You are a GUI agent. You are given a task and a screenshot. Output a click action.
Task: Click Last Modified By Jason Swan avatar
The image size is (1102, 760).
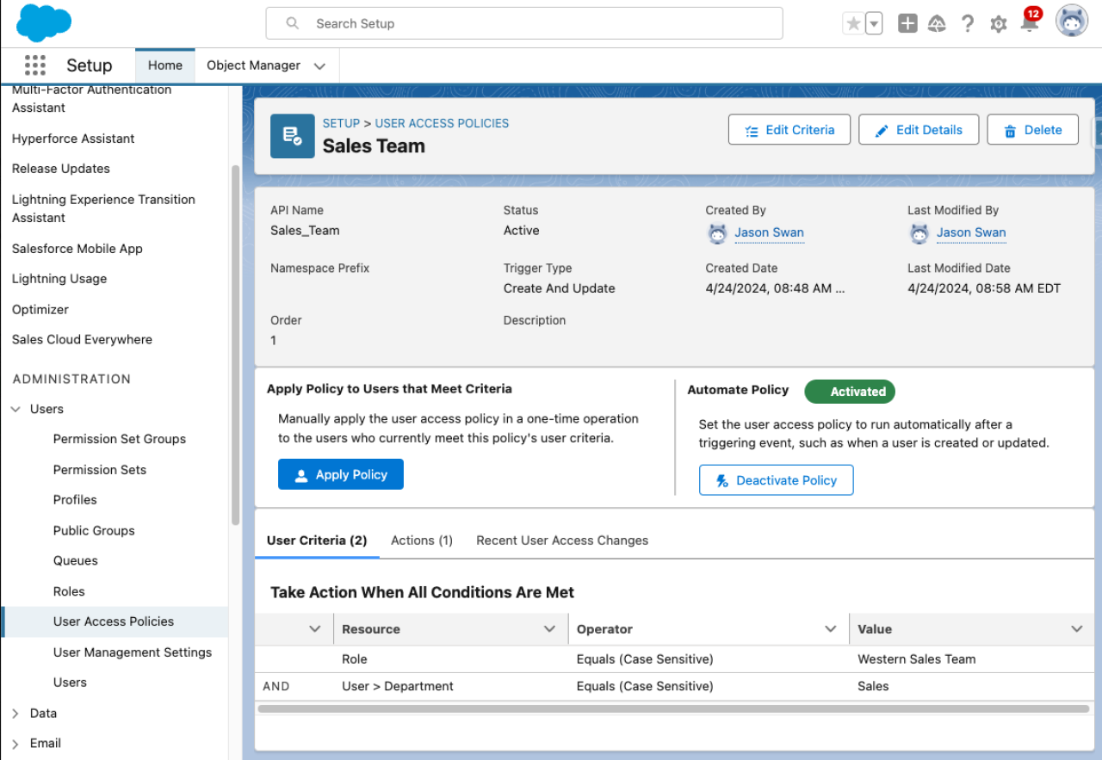[x=919, y=233]
